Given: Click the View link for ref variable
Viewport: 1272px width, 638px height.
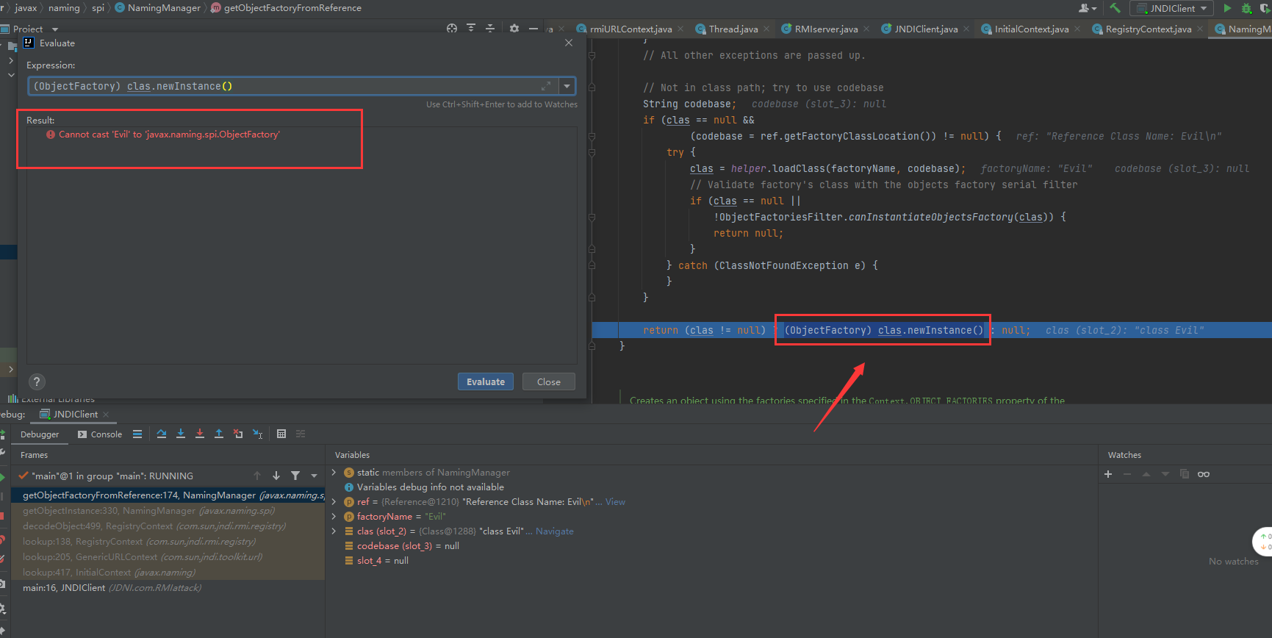Looking at the screenshot, I should click(615, 502).
